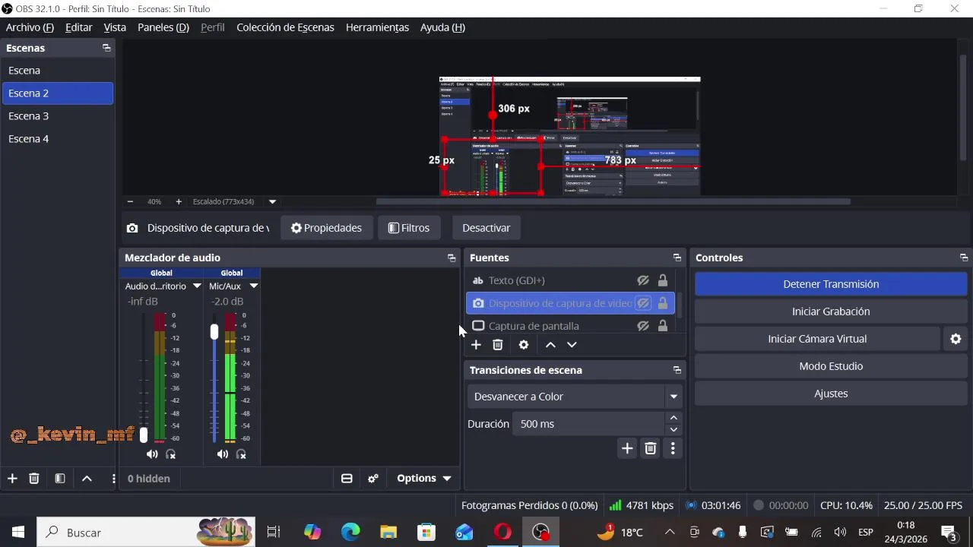This screenshot has width=973, height=547.
Task: Open advanced audio properties gears icon
Action: pyautogui.click(x=373, y=479)
